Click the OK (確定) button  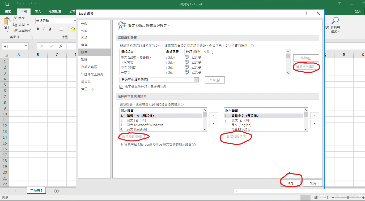click(291, 183)
